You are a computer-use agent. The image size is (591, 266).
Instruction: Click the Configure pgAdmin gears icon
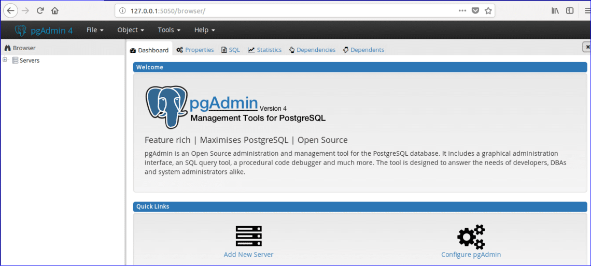click(x=471, y=237)
